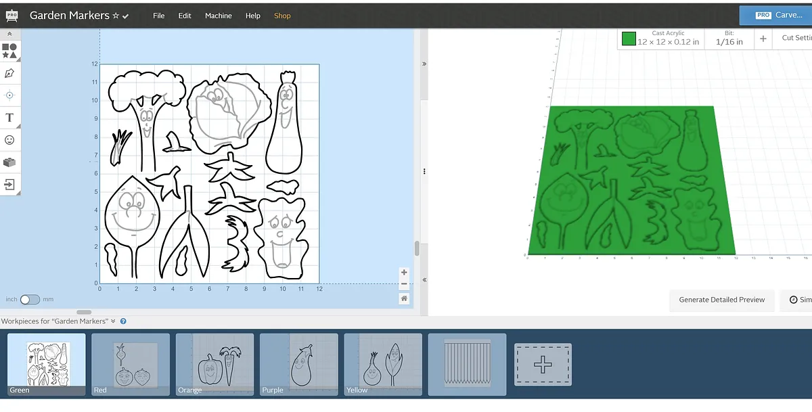Open the Apps brick icon
The image size is (812, 412).
pos(9,162)
